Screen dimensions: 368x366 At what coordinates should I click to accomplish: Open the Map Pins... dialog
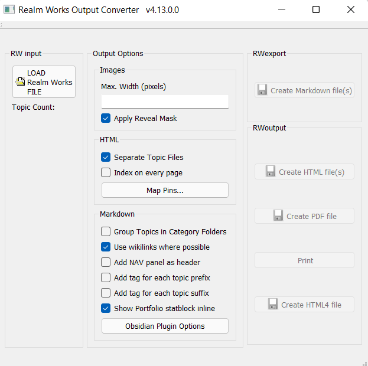pyautogui.click(x=165, y=190)
